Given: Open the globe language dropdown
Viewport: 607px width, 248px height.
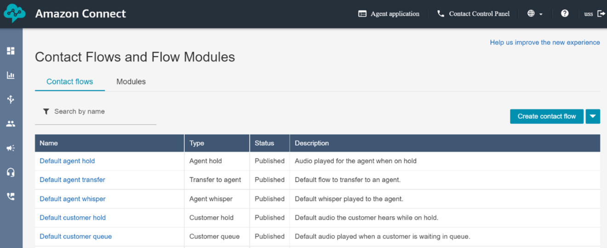Looking at the screenshot, I should (535, 14).
